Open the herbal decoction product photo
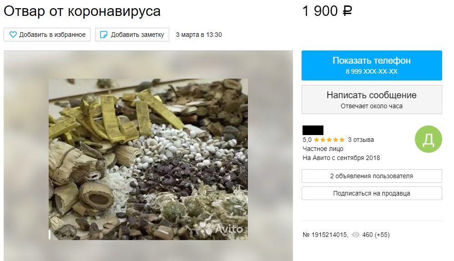Image resolution: width=454 pixels, height=261 pixels. click(x=148, y=159)
